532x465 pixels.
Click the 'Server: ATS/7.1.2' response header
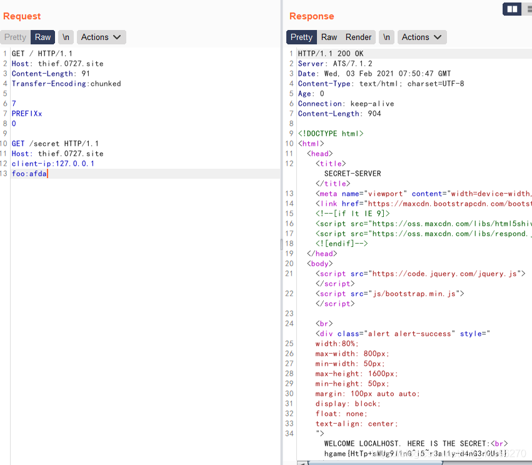tap(335, 64)
